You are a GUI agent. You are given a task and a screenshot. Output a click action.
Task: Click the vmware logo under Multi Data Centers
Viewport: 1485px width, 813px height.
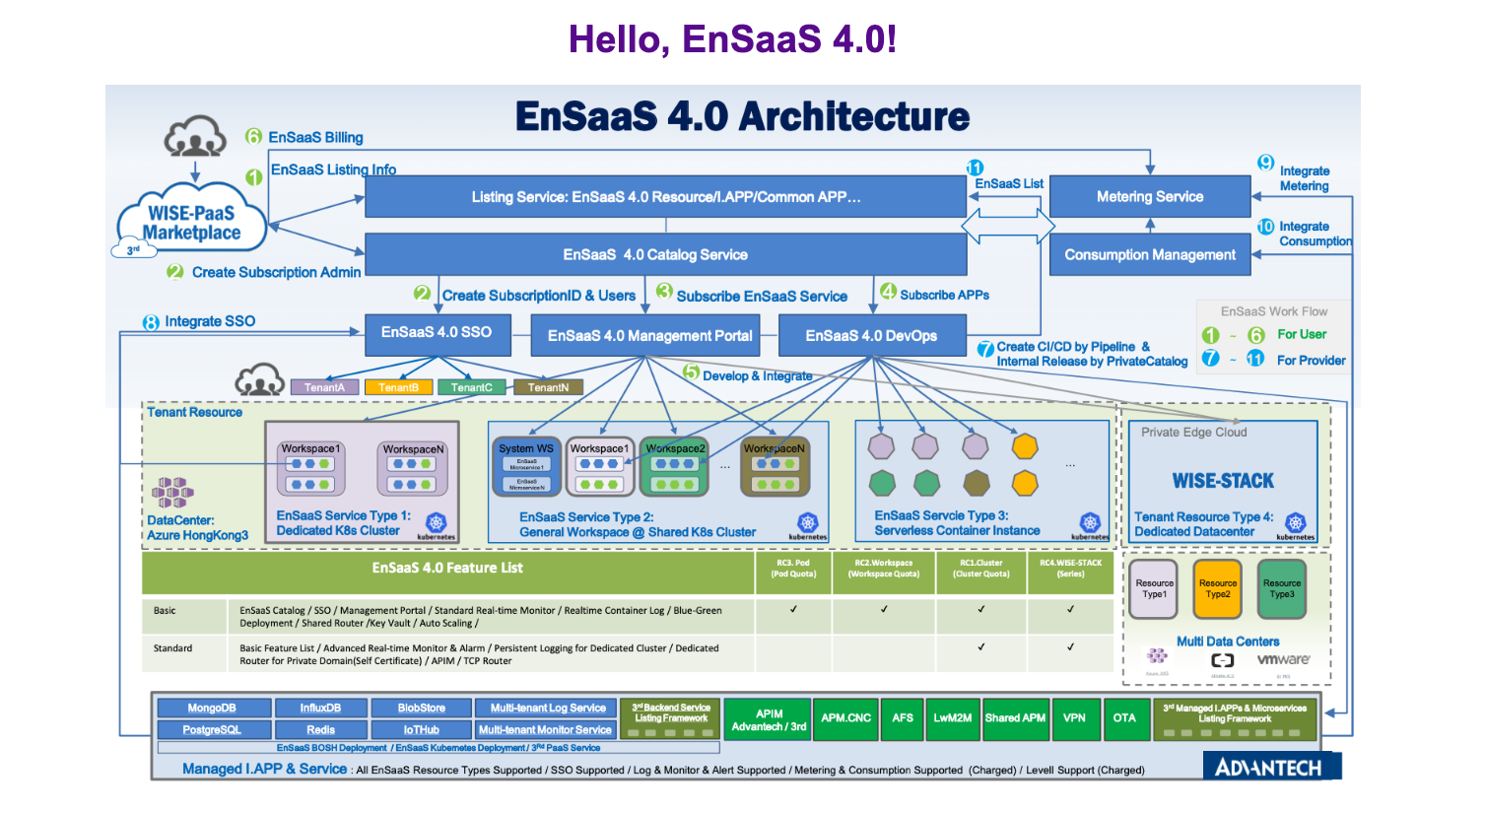pyautogui.click(x=1283, y=659)
